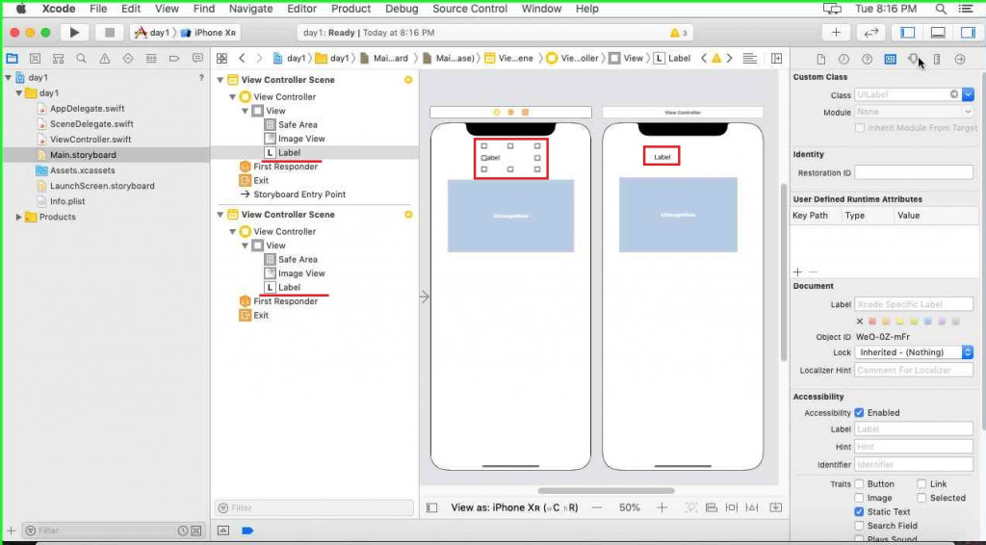Collapse the day1 project root
This screenshot has height=545, width=986.
click(8, 77)
